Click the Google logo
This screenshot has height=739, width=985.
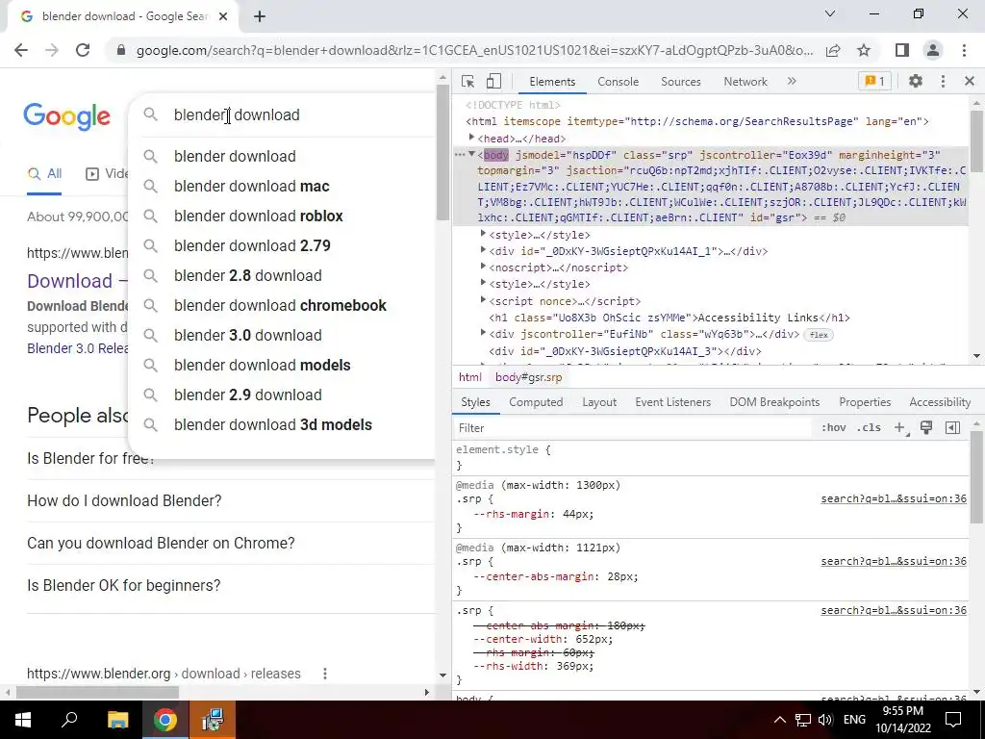66,116
